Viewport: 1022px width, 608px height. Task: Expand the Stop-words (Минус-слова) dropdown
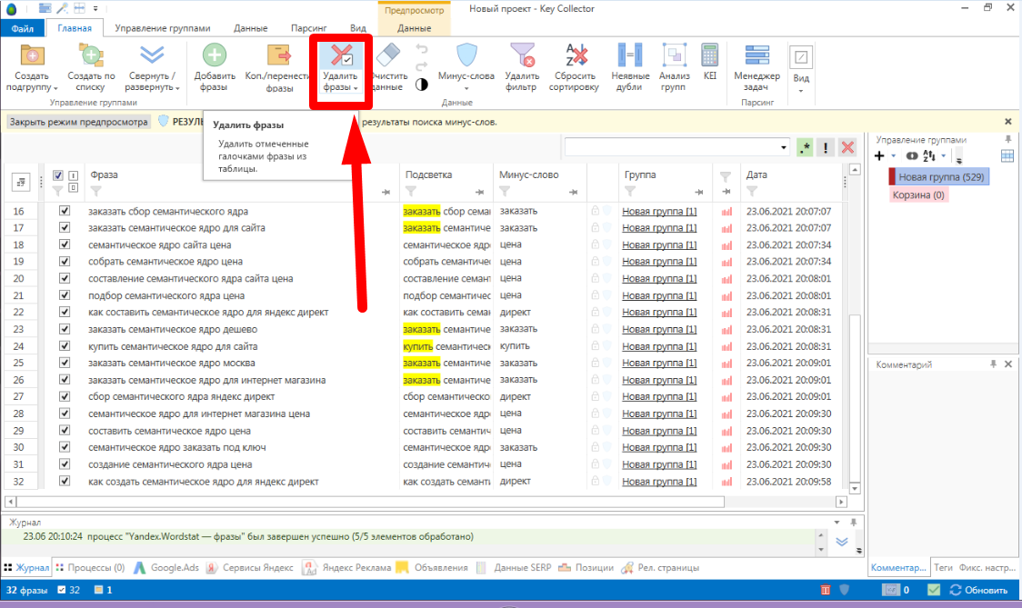(466, 88)
